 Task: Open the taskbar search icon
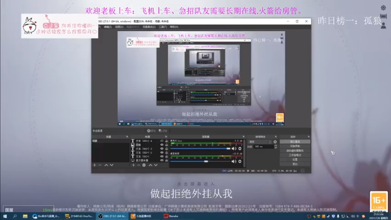tap(15, 216)
